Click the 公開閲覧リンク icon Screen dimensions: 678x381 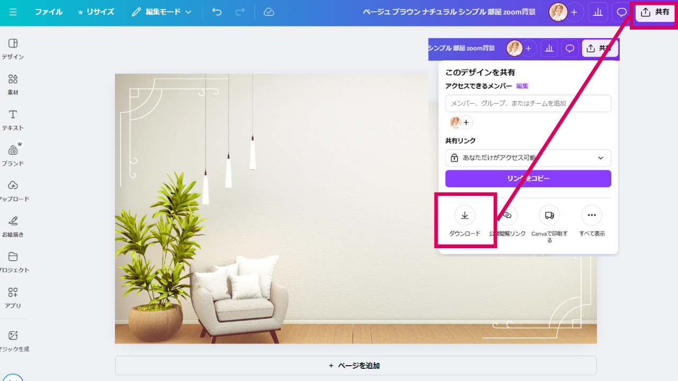click(507, 215)
